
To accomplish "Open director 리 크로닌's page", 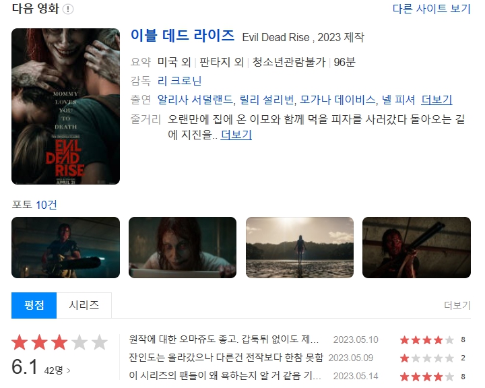I will click(179, 81).
